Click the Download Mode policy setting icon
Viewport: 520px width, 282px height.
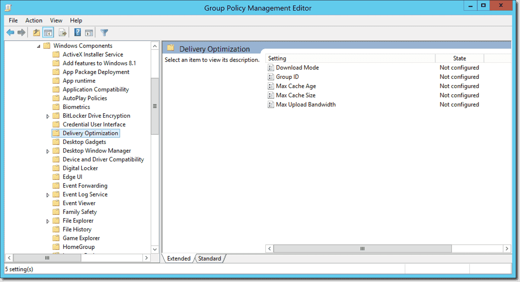[x=271, y=68]
